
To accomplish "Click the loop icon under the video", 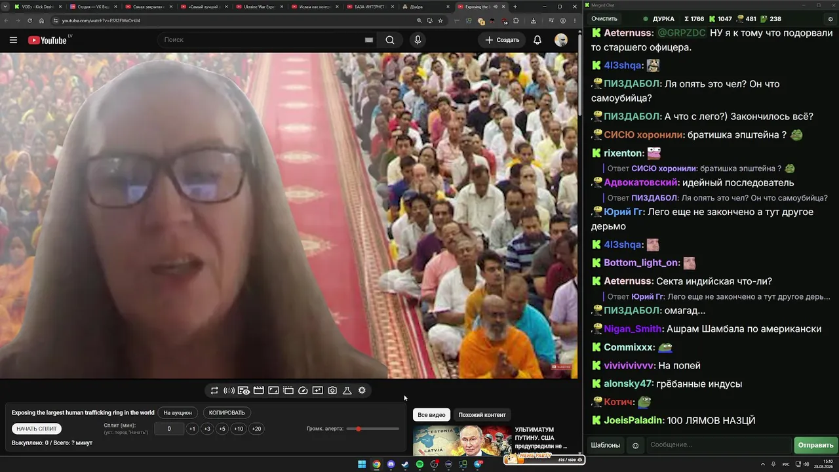I will [x=214, y=391].
